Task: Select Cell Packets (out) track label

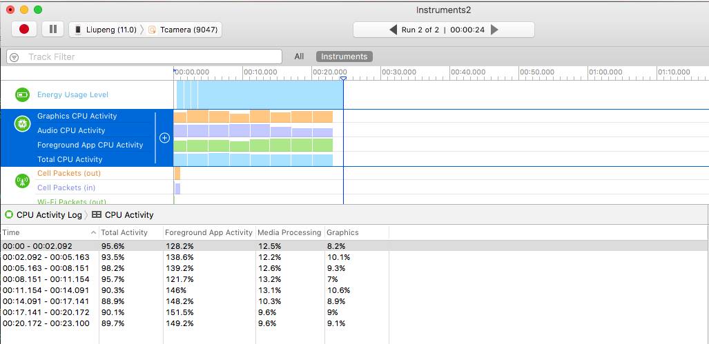Action: 69,173
